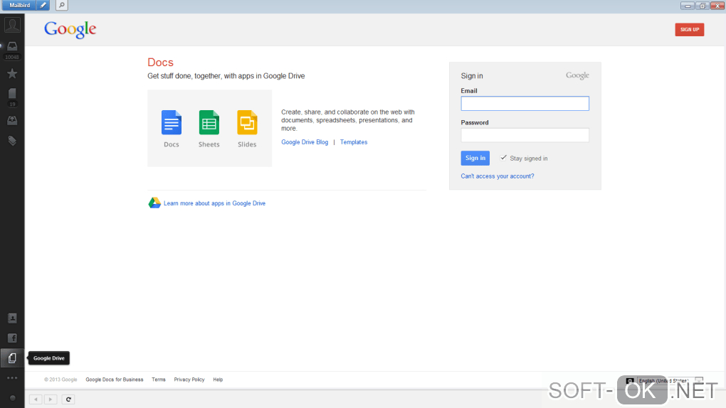Open Google Docs for Business link
The height and width of the screenshot is (408, 726).
pos(115,380)
